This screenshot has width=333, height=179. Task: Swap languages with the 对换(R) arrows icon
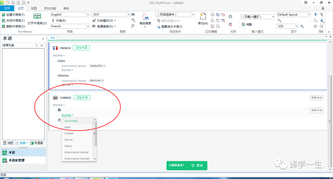coord(53,21)
